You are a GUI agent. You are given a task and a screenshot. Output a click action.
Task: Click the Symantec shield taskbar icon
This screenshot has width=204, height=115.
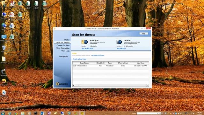click(82, 113)
